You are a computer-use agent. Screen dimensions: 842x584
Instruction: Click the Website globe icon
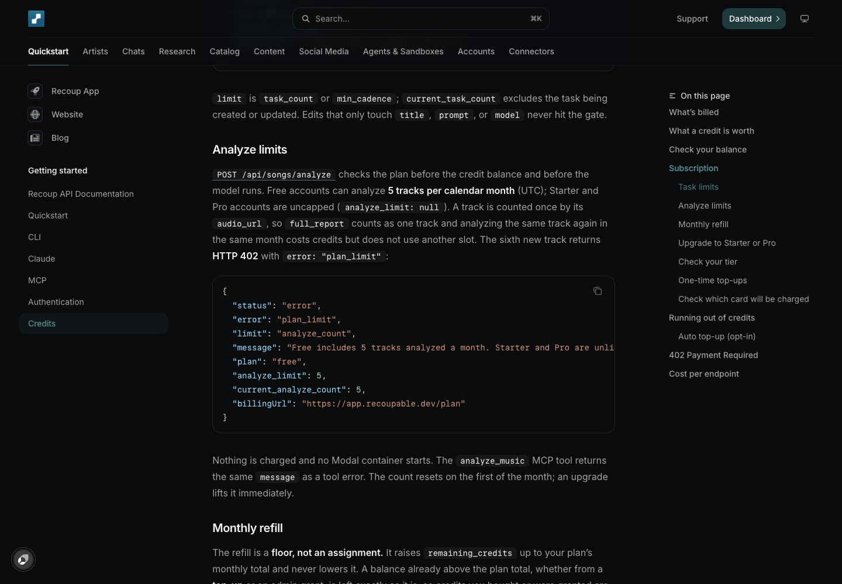(35, 114)
